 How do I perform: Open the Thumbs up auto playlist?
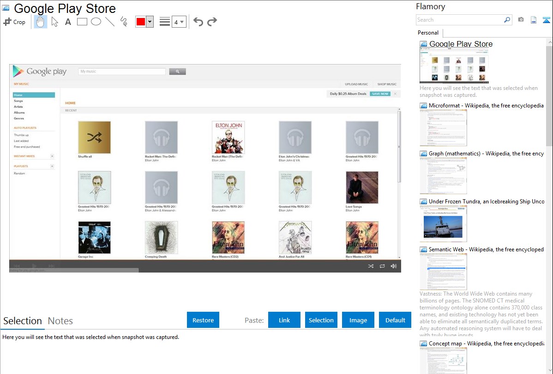click(21, 135)
